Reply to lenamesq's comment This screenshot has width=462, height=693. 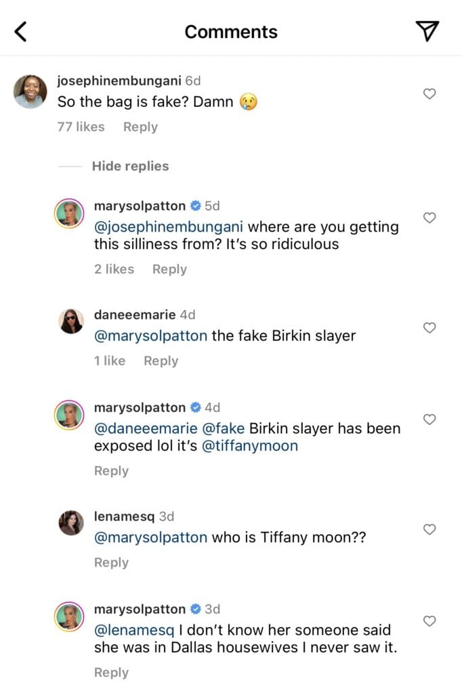pyautogui.click(x=111, y=562)
